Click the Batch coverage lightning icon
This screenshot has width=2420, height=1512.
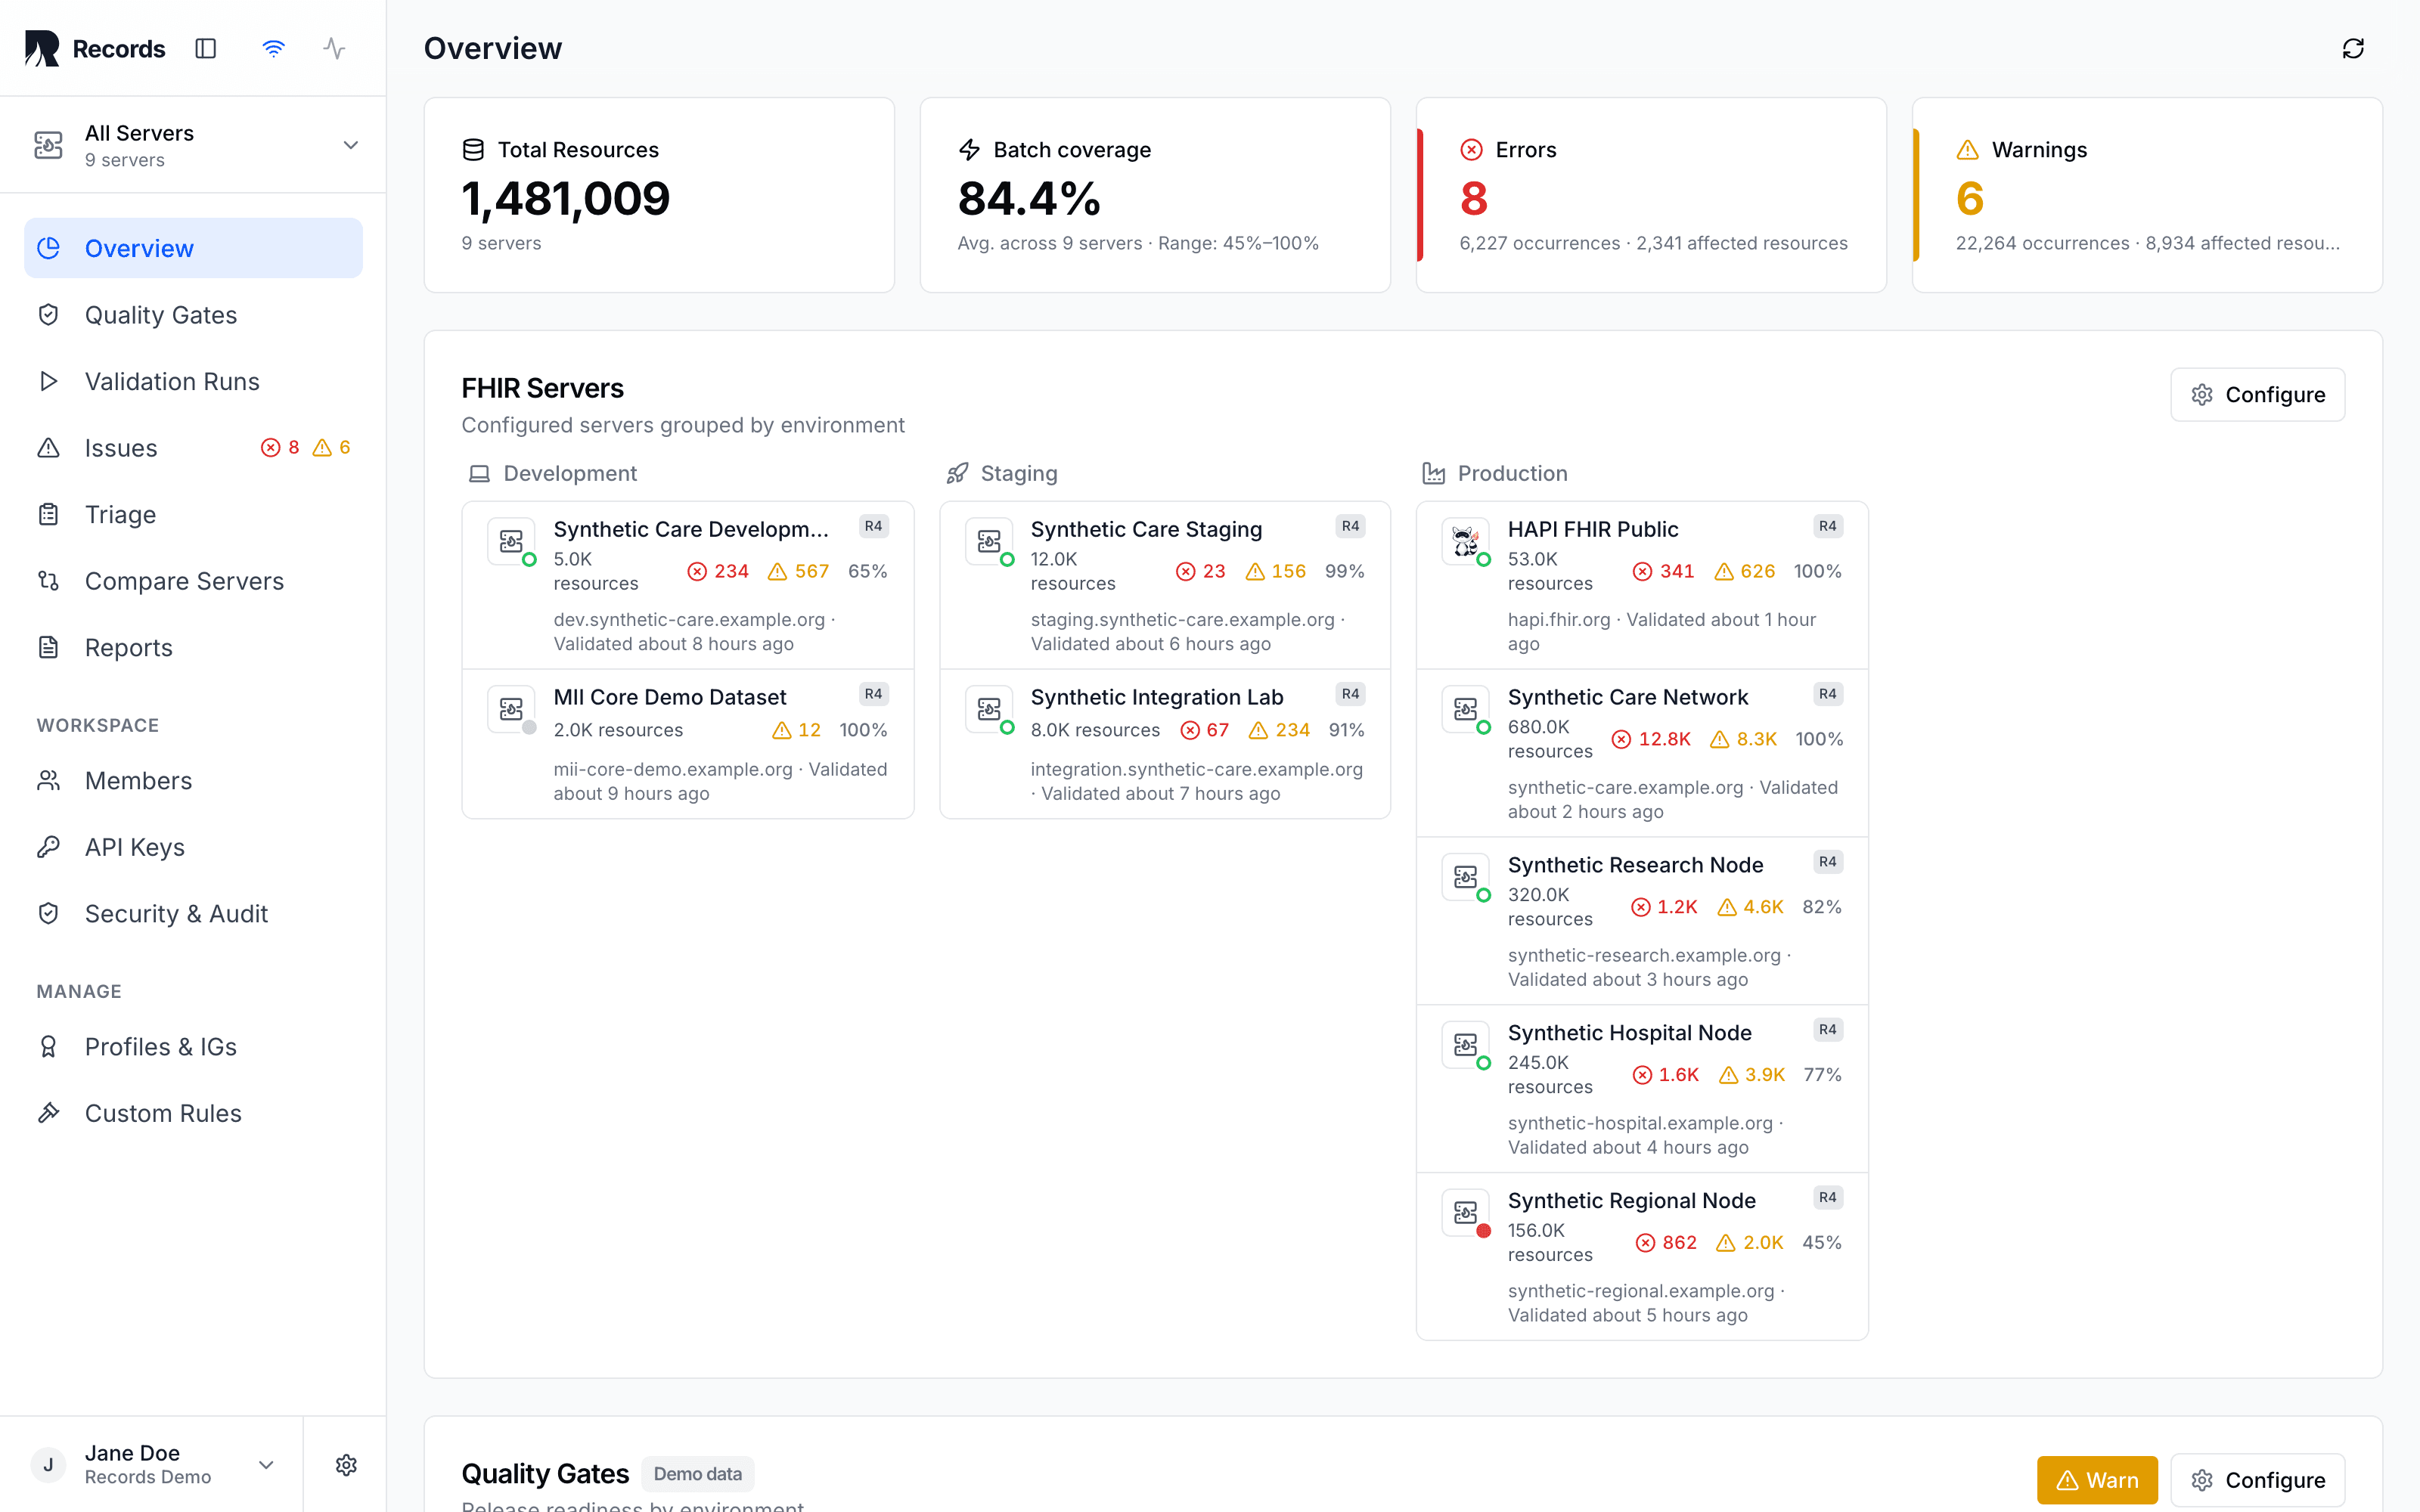tap(969, 150)
